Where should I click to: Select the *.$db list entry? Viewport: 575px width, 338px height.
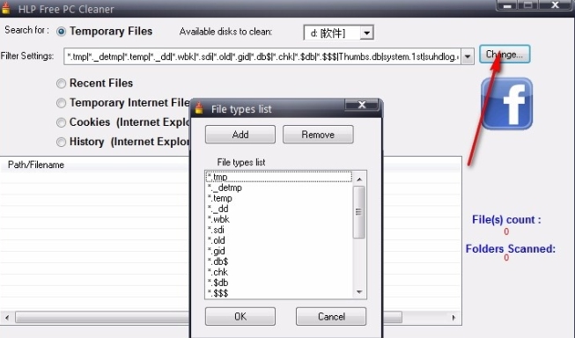click(x=279, y=283)
